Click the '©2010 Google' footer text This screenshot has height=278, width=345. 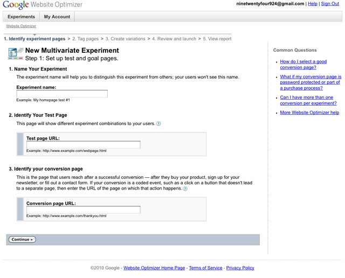click(105, 268)
